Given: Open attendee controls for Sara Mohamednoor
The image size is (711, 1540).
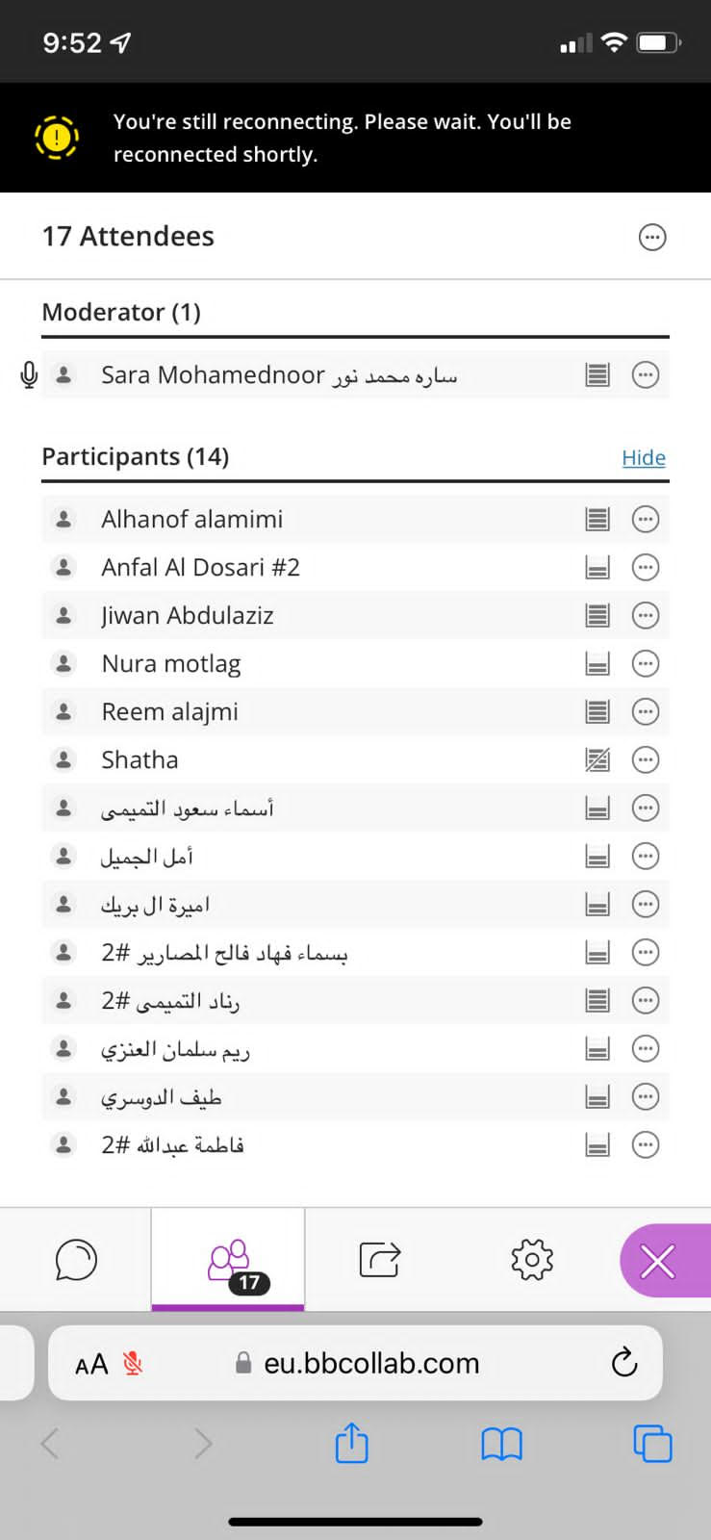Looking at the screenshot, I should [x=646, y=375].
